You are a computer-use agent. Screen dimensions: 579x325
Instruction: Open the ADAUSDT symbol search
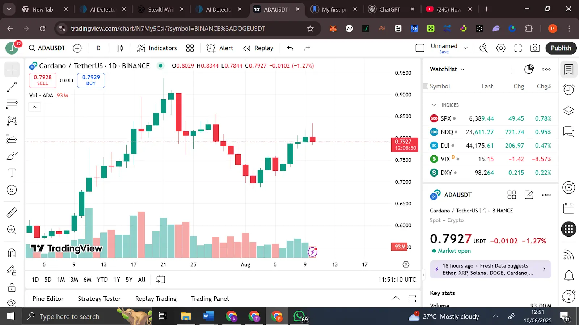click(x=47, y=48)
